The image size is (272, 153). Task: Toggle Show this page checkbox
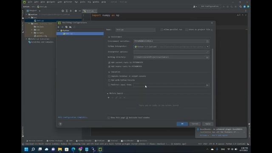pos(109,118)
